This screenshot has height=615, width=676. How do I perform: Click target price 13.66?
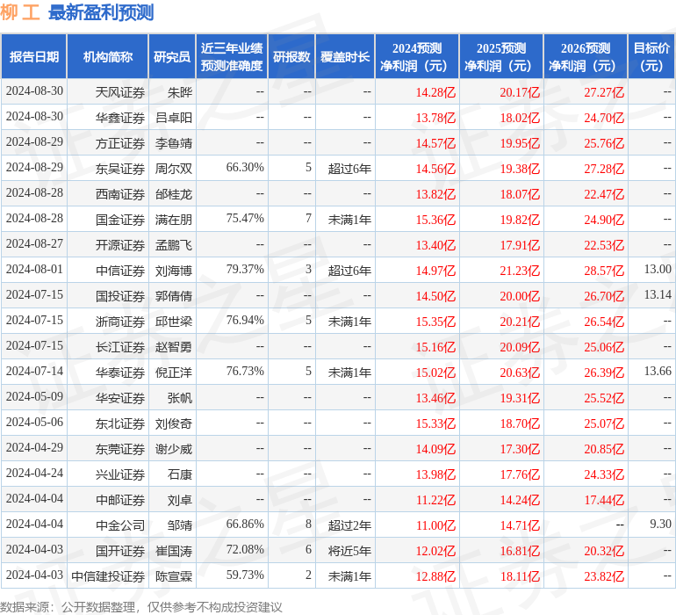(x=658, y=371)
